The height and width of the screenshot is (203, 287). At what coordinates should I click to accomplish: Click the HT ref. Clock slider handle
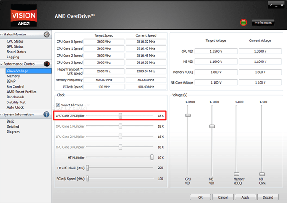[87, 168]
